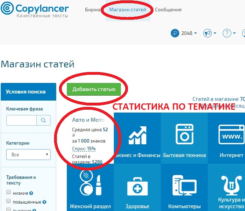Click the Статей в магазине counter text
Viewport: 245px width, 211px height.
click(218, 99)
